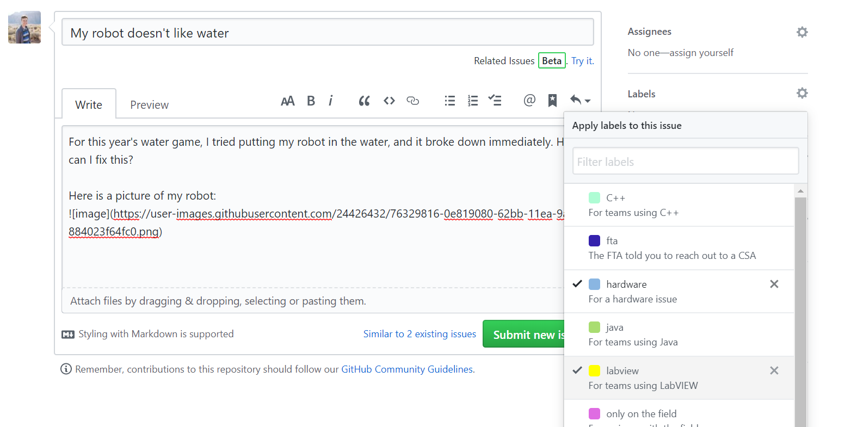
Task: Insert a numbered list
Action: (473, 101)
